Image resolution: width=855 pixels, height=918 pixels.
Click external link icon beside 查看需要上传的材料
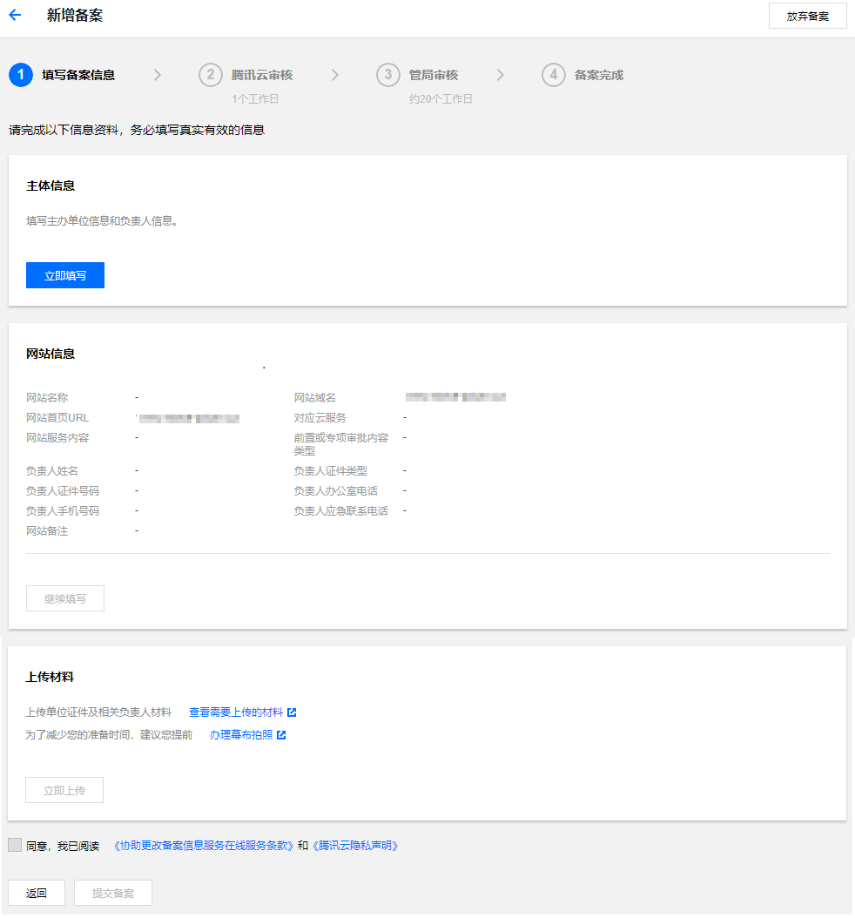(292, 712)
